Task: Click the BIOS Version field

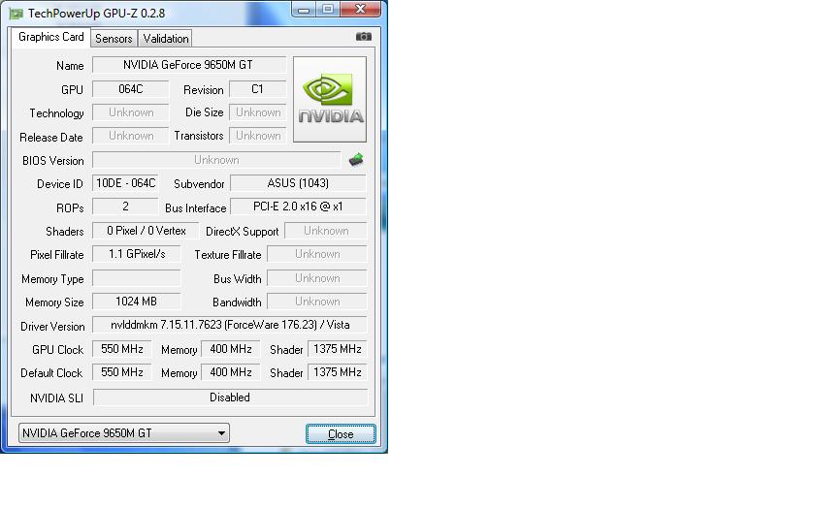Action: pos(216,160)
